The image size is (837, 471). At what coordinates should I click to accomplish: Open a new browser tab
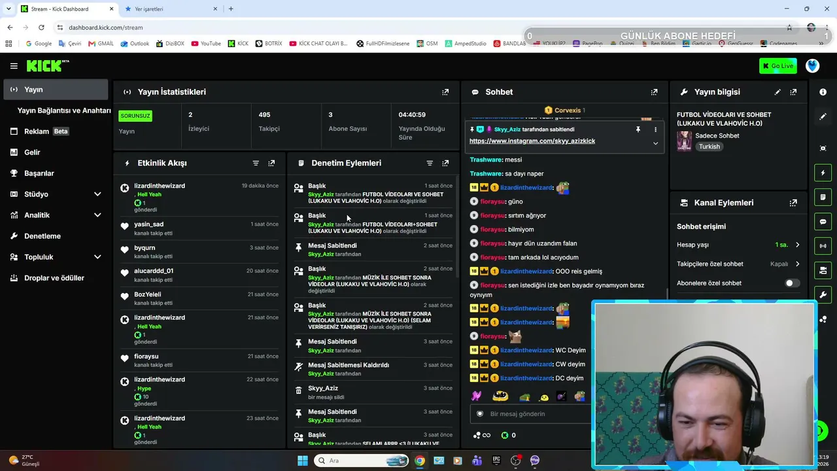pyautogui.click(x=231, y=9)
